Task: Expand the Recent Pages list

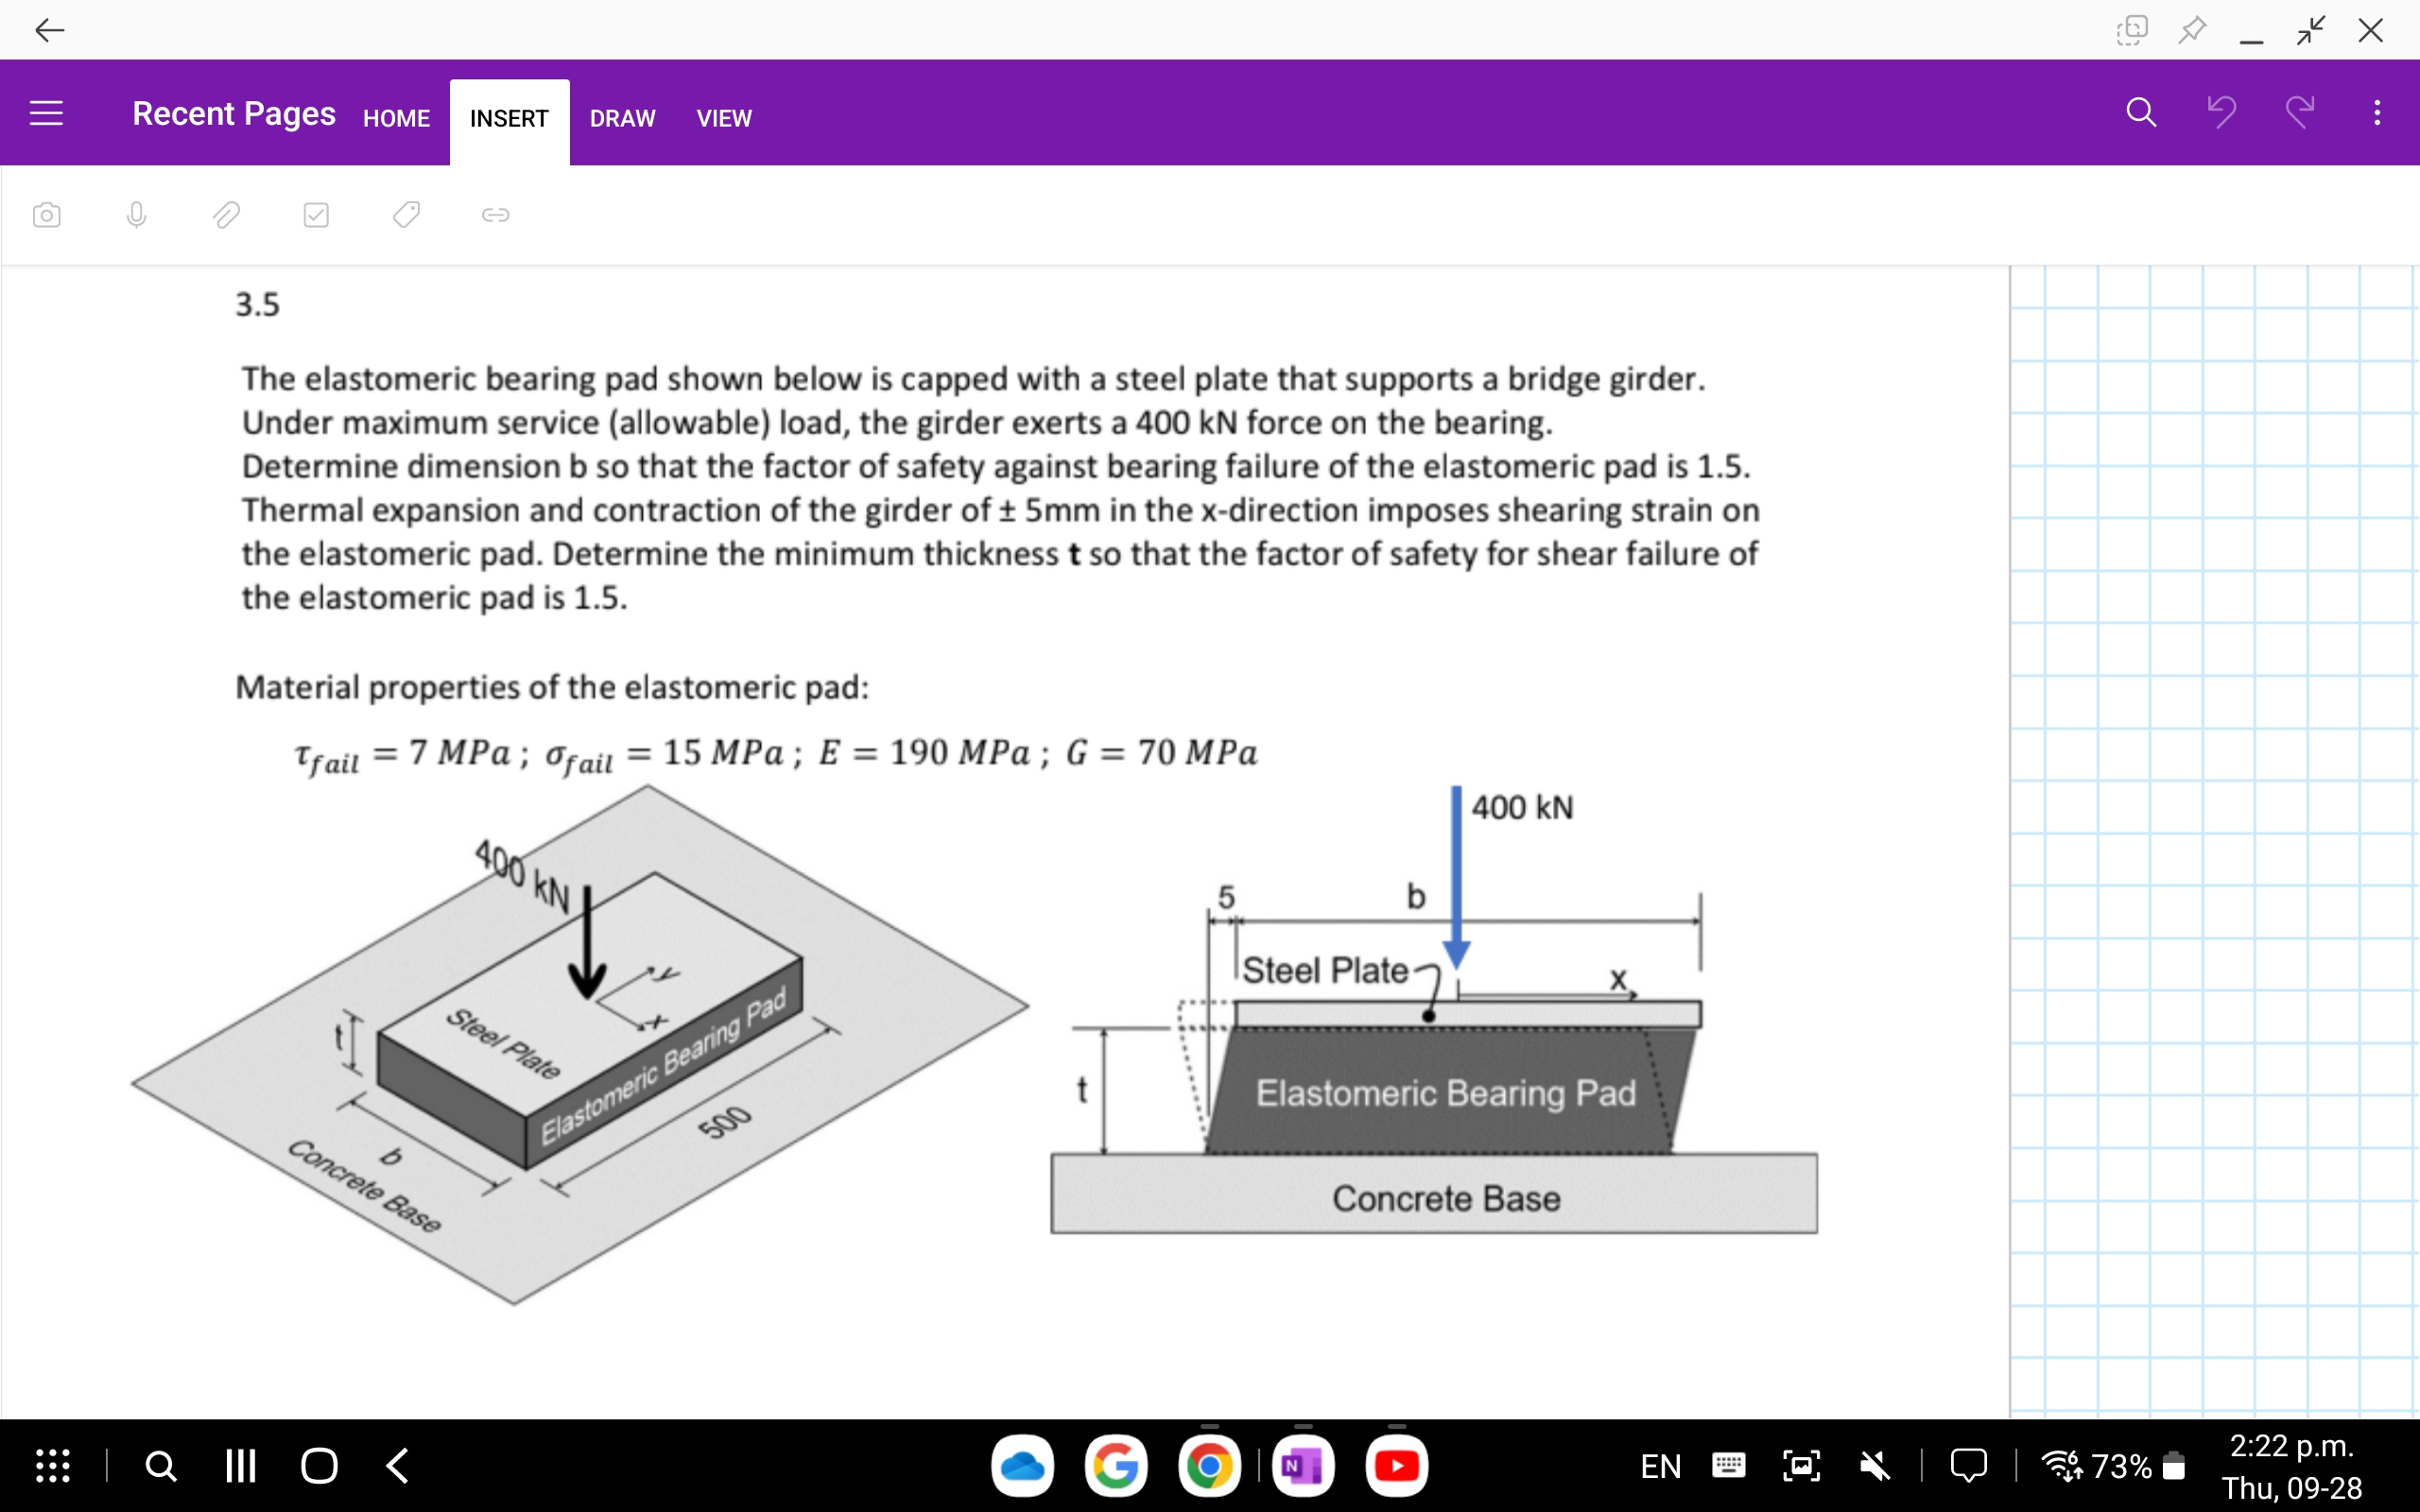Action: [x=233, y=113]
